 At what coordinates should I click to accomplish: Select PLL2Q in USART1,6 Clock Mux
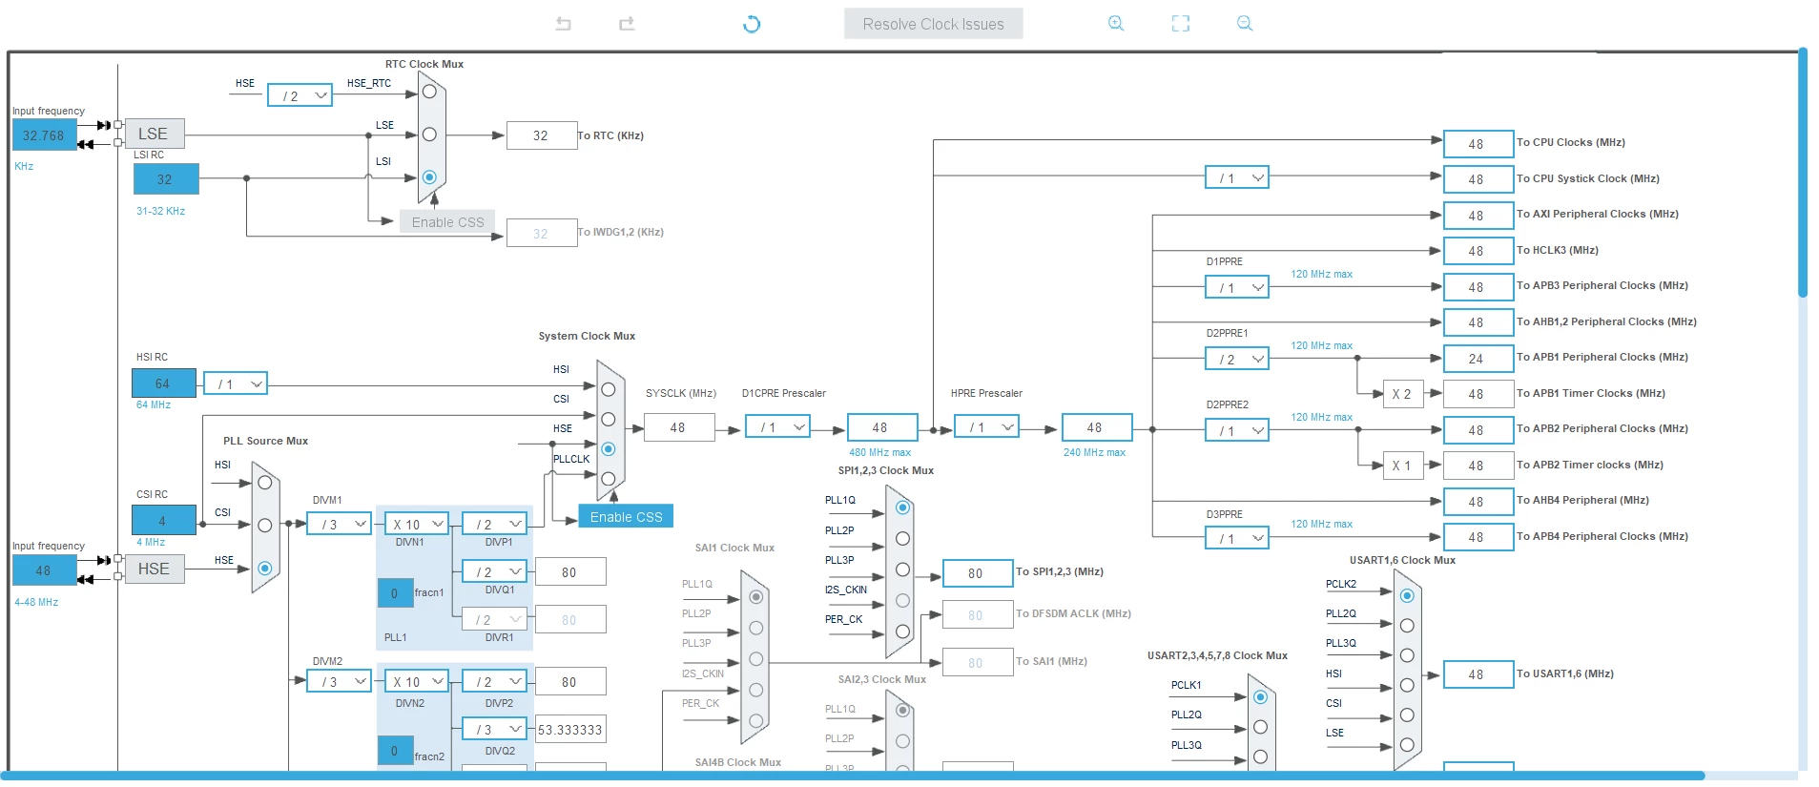[1407, 626]
